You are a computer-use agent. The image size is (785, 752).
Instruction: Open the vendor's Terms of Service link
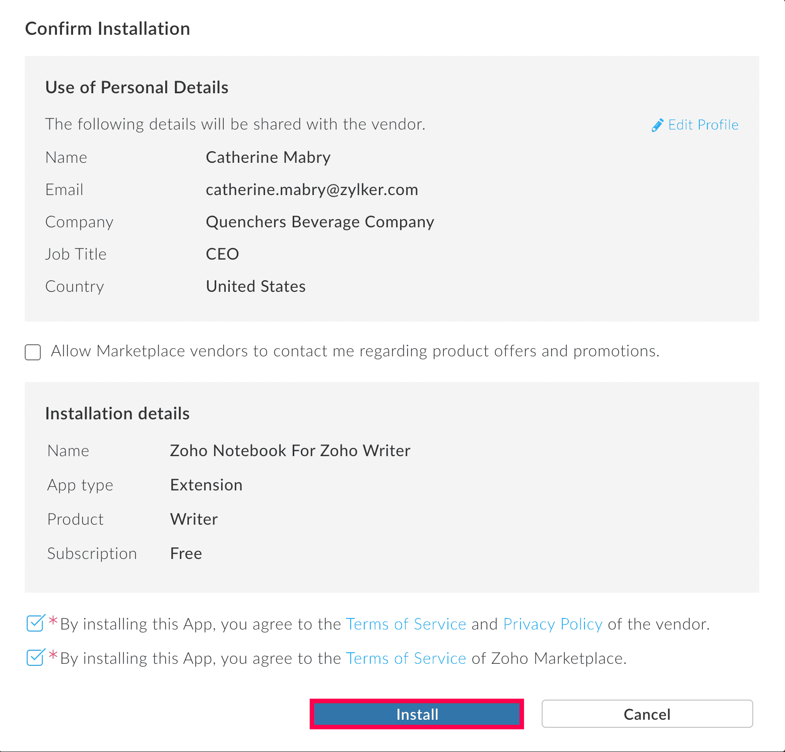(x=406, y=624)
